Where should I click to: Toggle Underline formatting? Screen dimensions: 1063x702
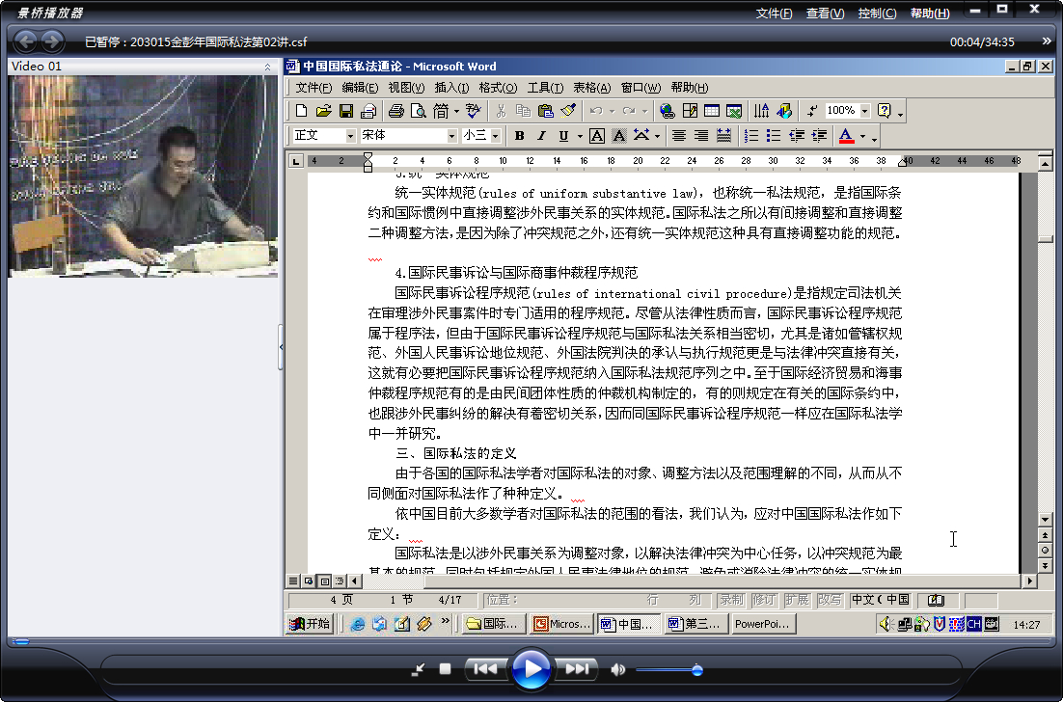[x=563, y=136]
